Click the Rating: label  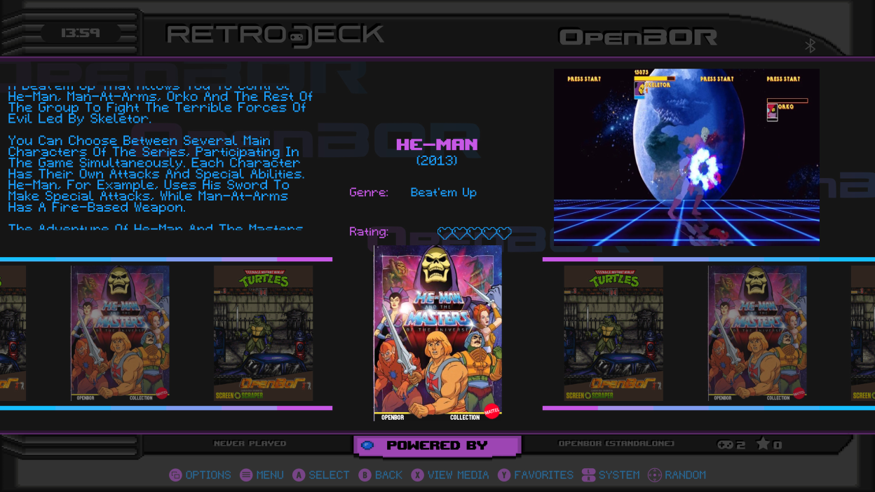tap(369, 232)
